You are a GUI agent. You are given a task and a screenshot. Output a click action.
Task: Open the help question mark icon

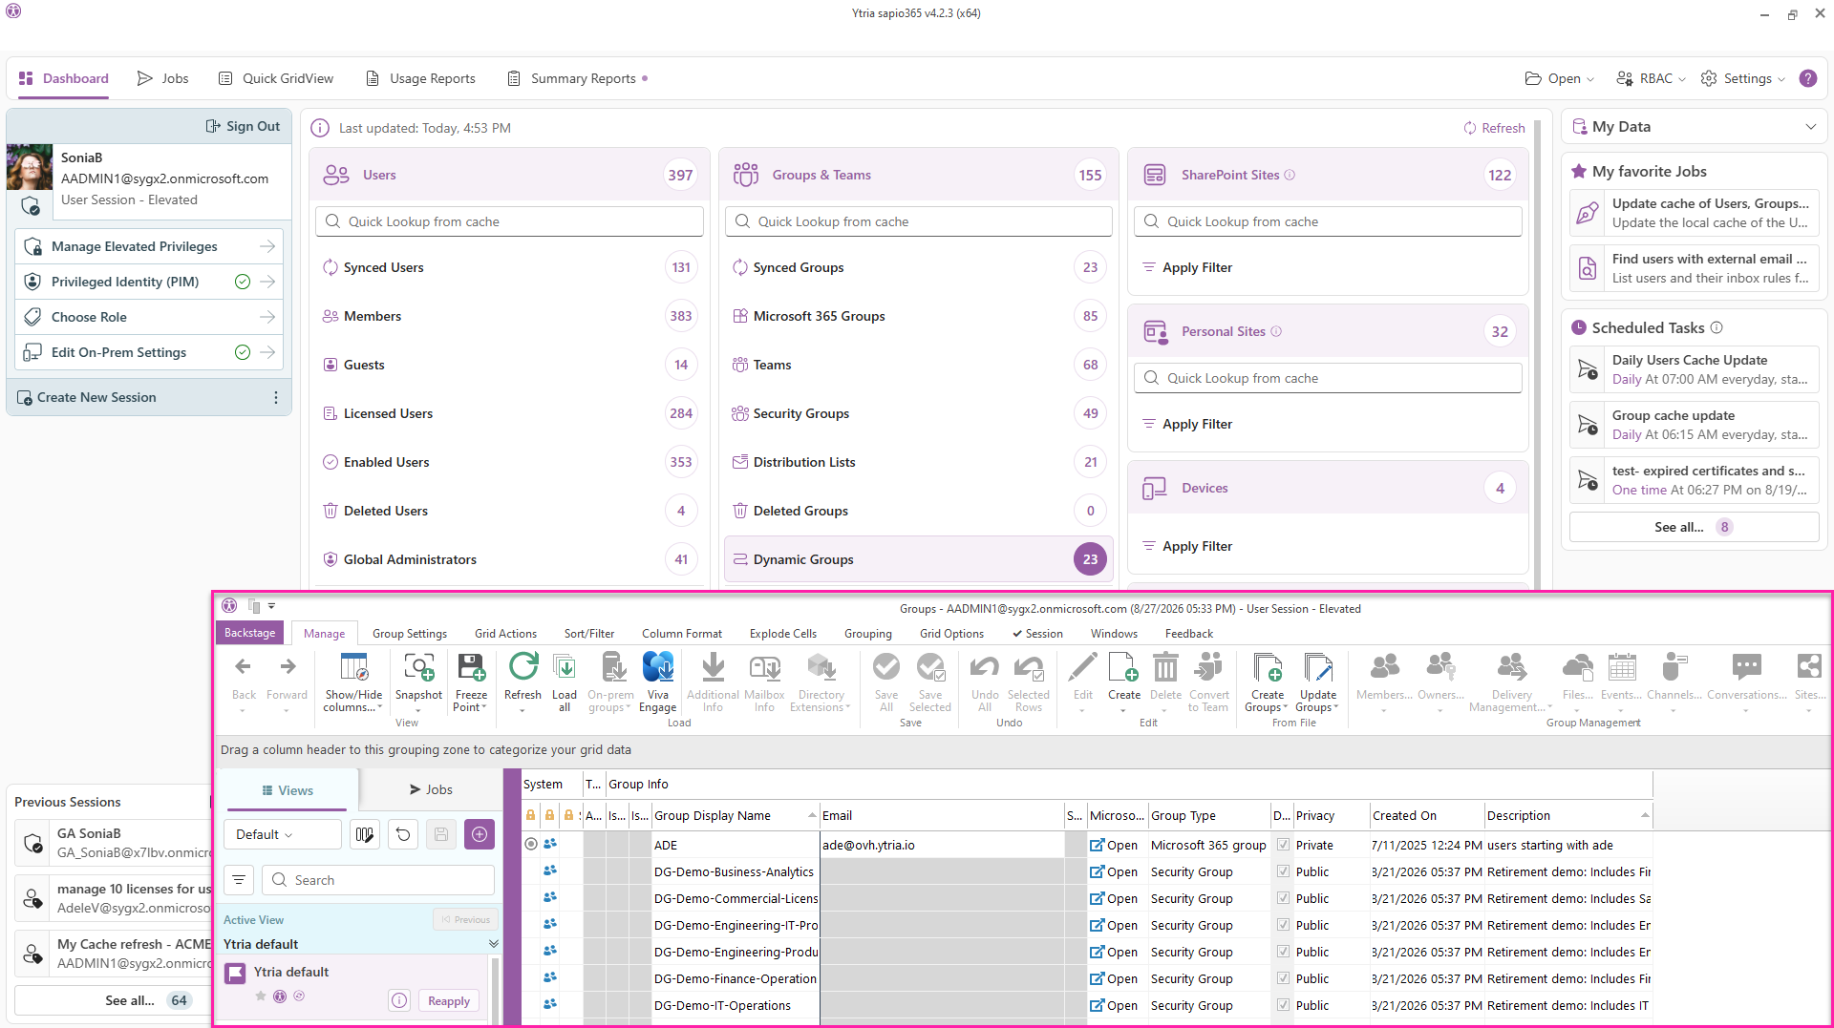point(1808,78)
